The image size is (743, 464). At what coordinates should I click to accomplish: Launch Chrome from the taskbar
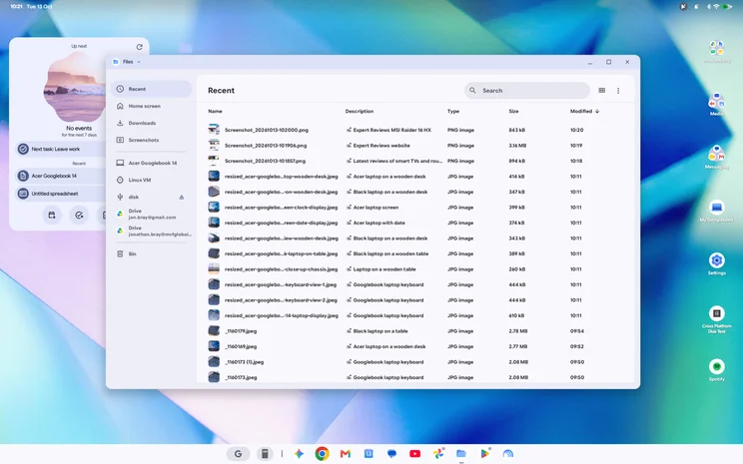tap(322, 454)
